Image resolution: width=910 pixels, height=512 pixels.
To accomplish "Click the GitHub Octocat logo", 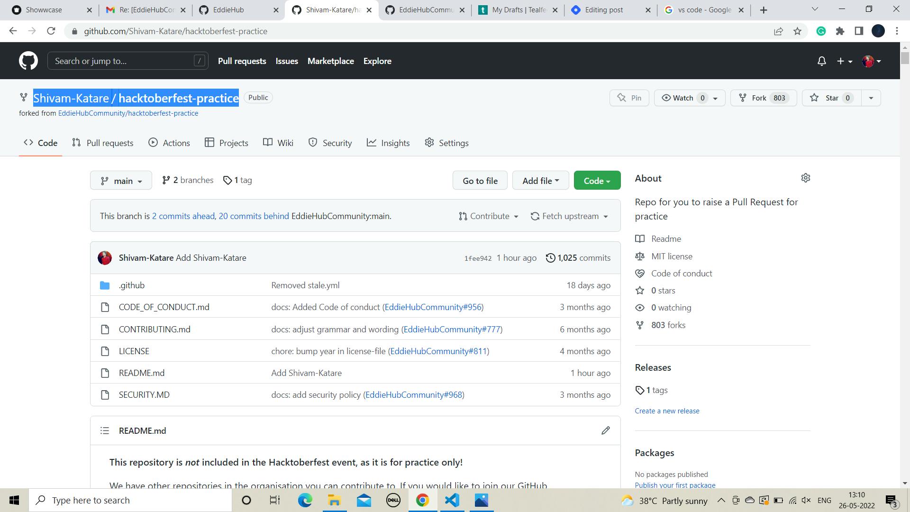I will 28,61.
